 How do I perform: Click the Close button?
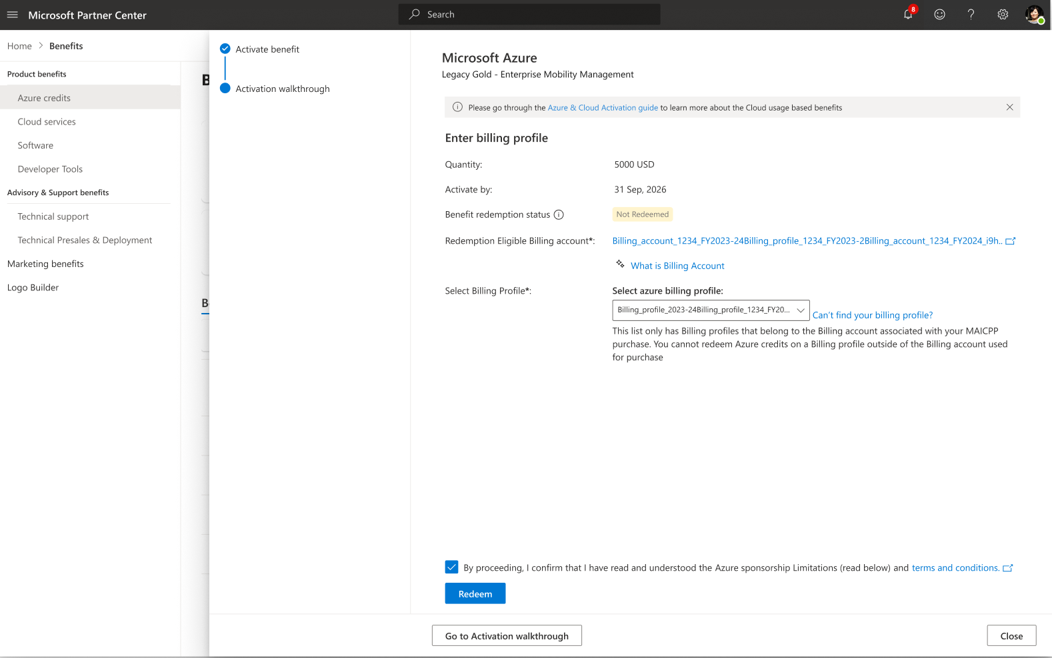click(x=1011, y=635)
